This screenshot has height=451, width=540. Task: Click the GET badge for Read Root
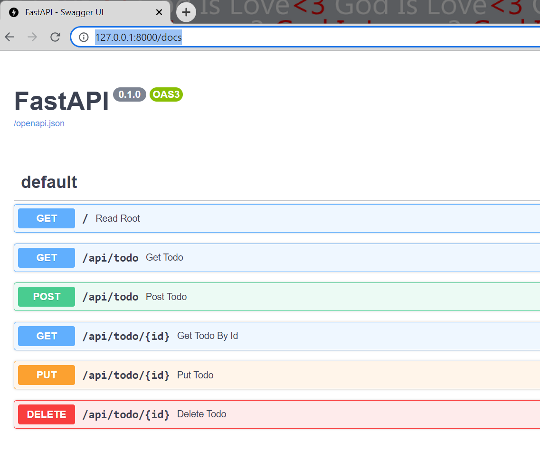click(47, 218)
